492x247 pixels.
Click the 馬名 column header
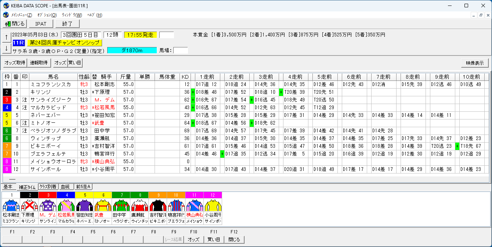(53, 77)
